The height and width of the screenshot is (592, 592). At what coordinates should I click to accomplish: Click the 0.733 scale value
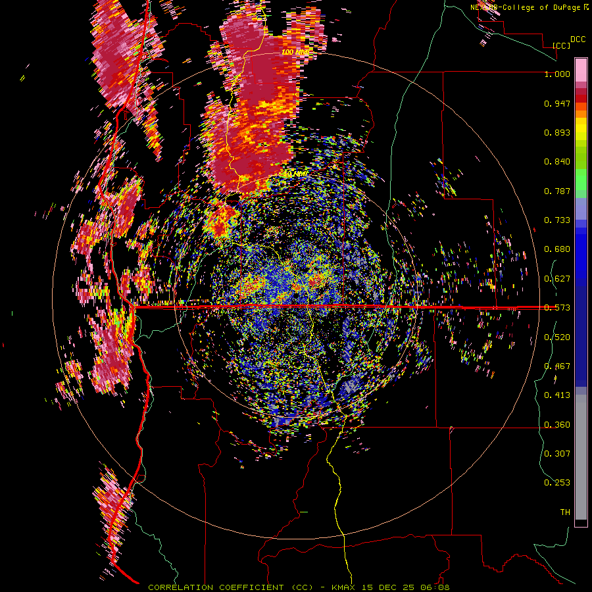point(557,220)
